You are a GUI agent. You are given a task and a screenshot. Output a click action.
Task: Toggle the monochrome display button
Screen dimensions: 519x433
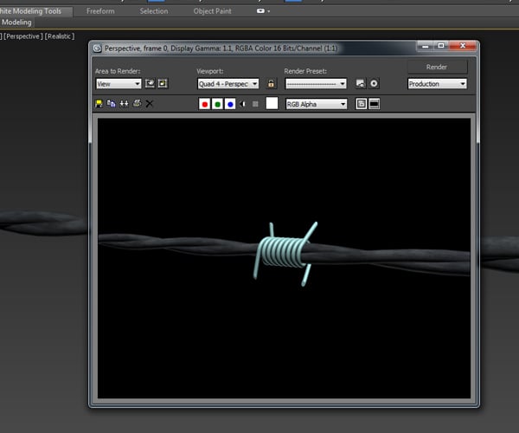[255, 104]
